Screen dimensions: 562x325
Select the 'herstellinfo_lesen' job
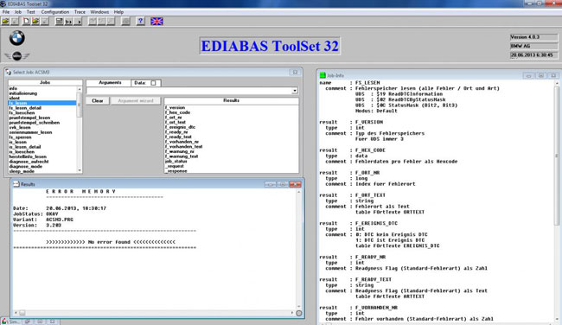click(x=28, y=156)
